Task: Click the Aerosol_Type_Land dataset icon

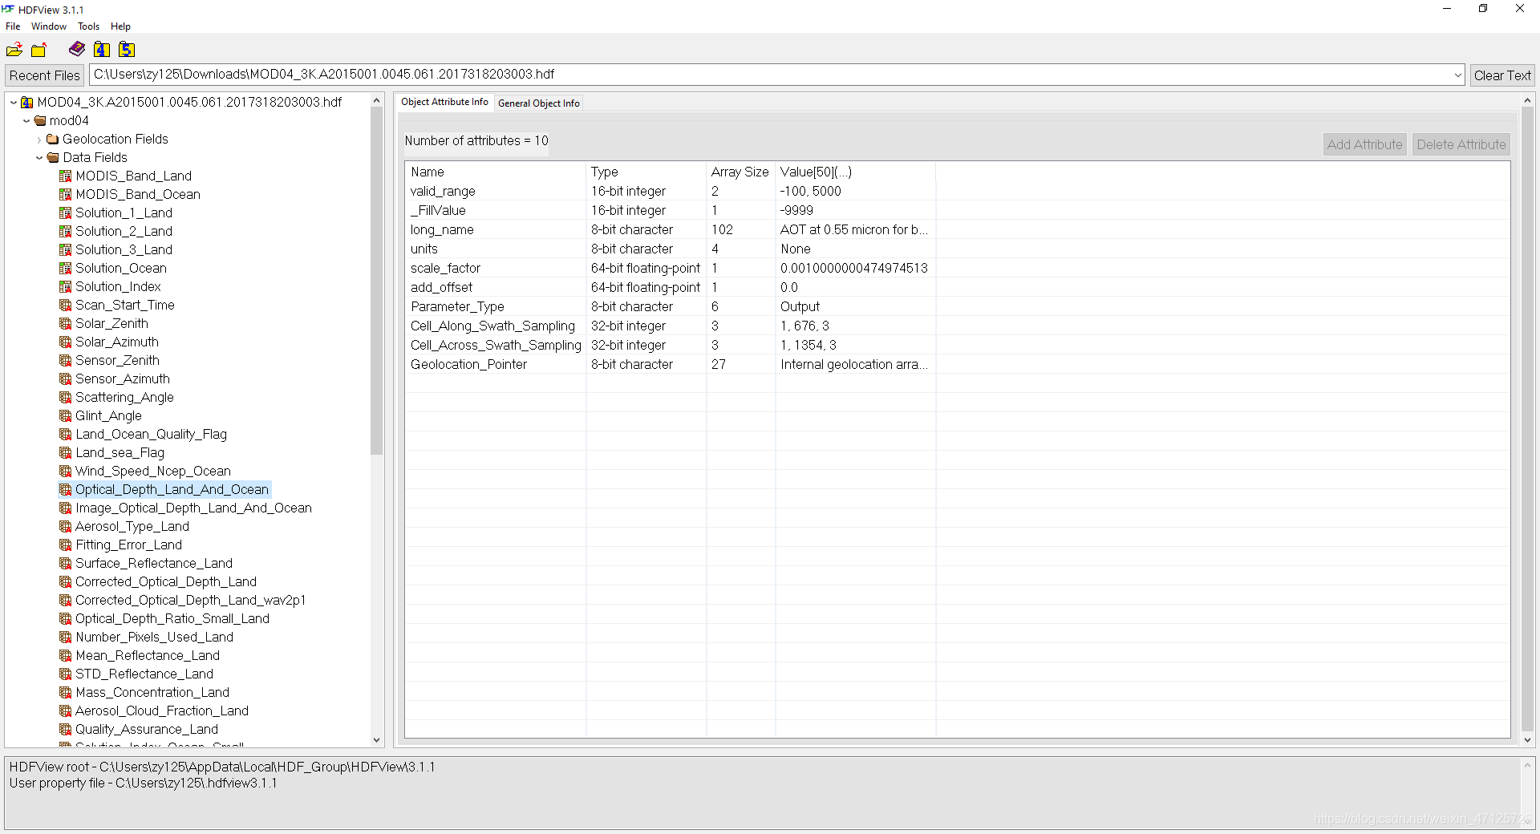Action: tap(66, 526)
